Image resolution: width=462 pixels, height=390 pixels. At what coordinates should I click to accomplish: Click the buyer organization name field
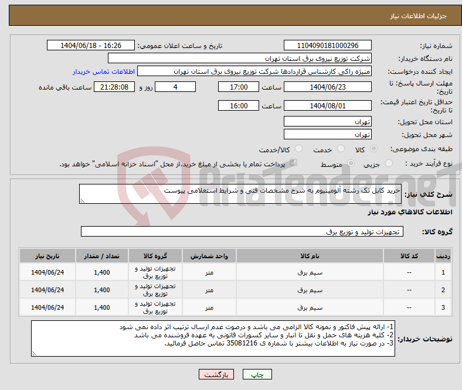click(x=240, y=59)
